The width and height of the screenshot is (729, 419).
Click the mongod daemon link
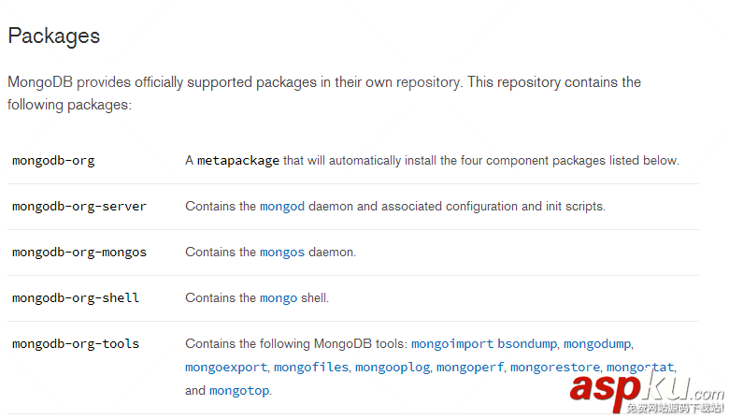pyautogui.click(x=282, y=206)
